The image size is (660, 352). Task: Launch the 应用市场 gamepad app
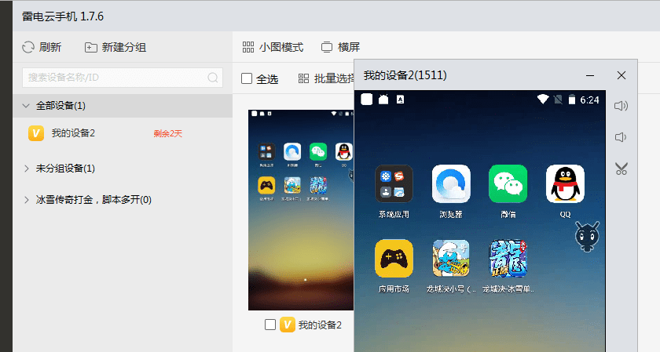click(394, 259)
